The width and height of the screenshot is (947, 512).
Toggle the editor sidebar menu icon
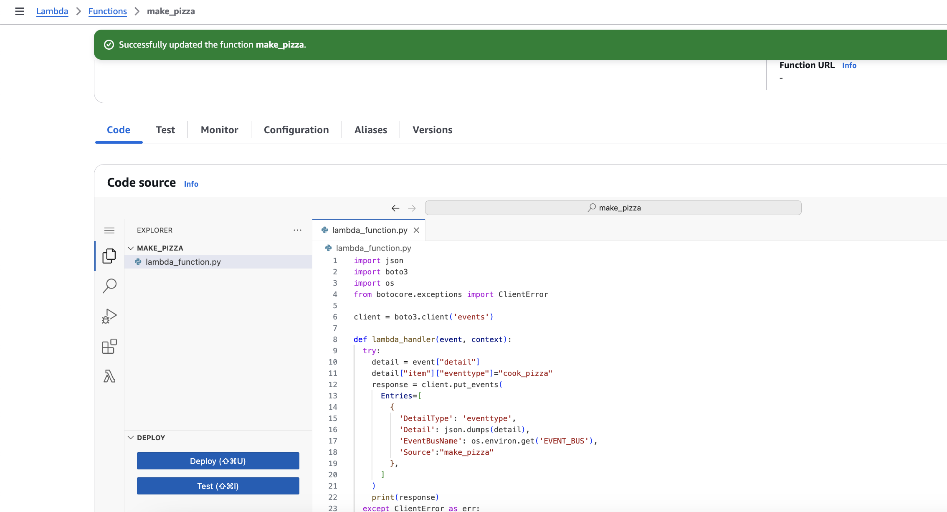click(x=109, y=230)
